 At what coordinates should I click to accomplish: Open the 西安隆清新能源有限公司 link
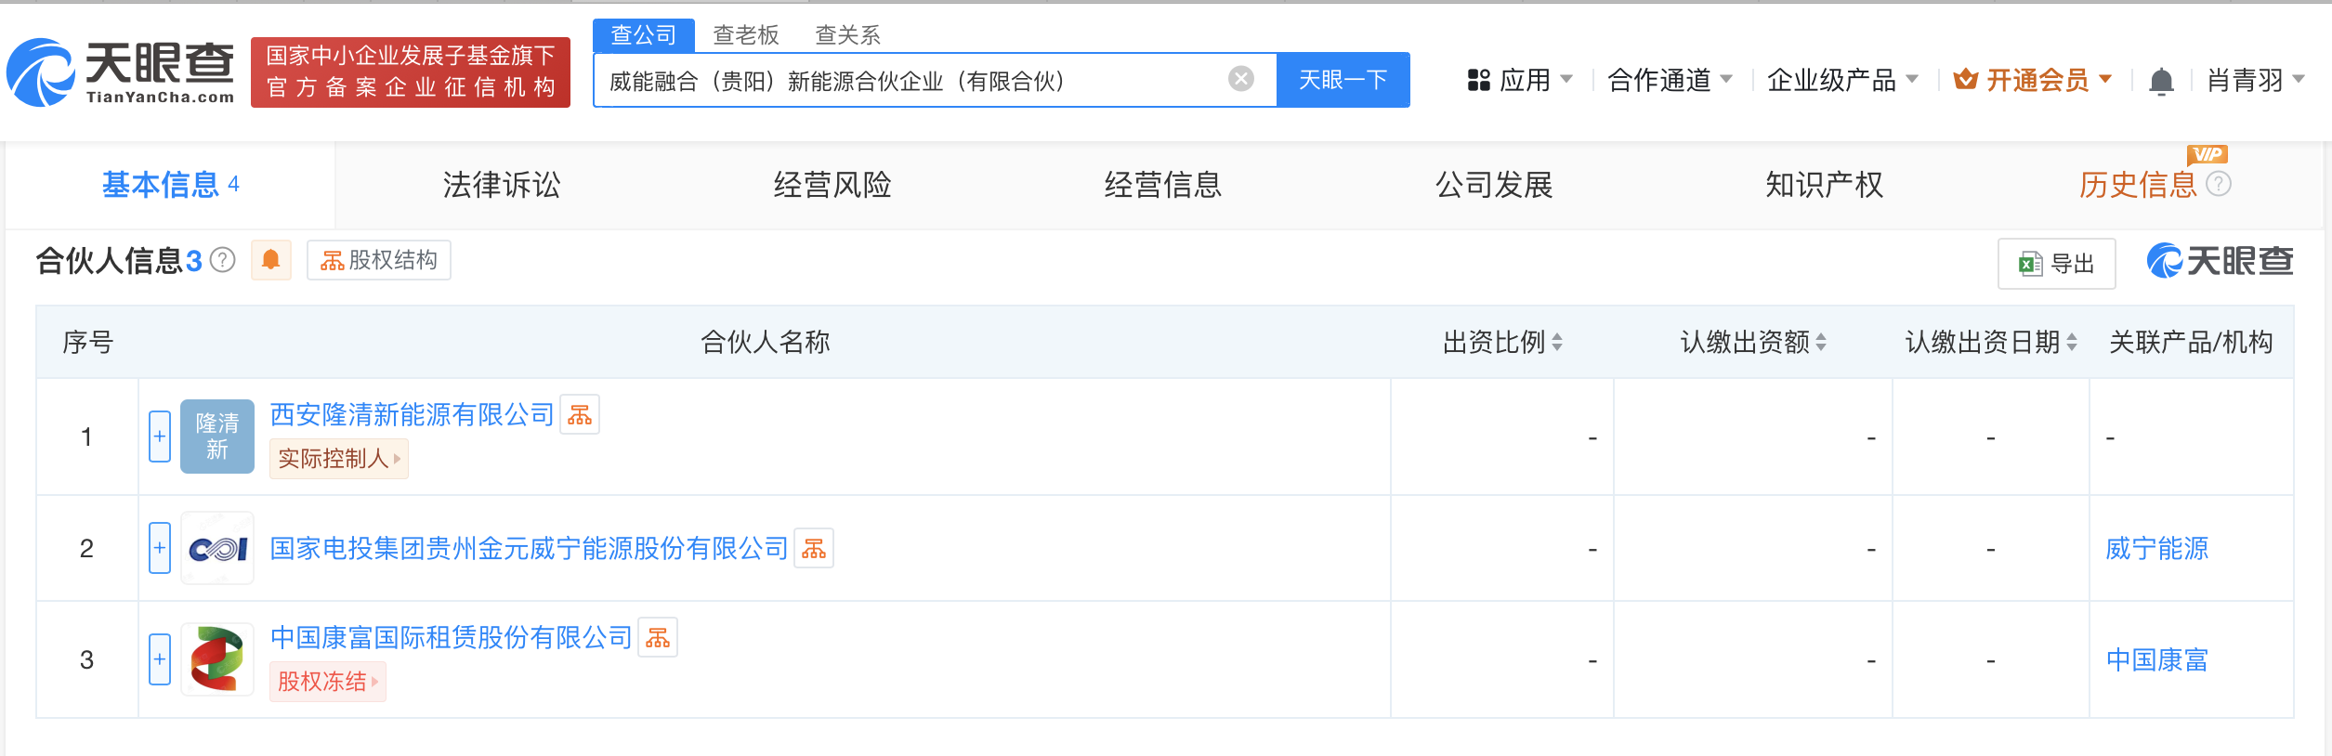click(x=413, y=414)
